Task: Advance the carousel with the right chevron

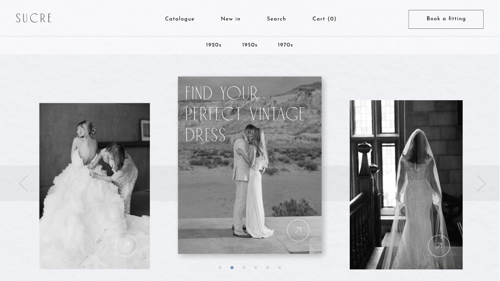Action: coord(481,183)
